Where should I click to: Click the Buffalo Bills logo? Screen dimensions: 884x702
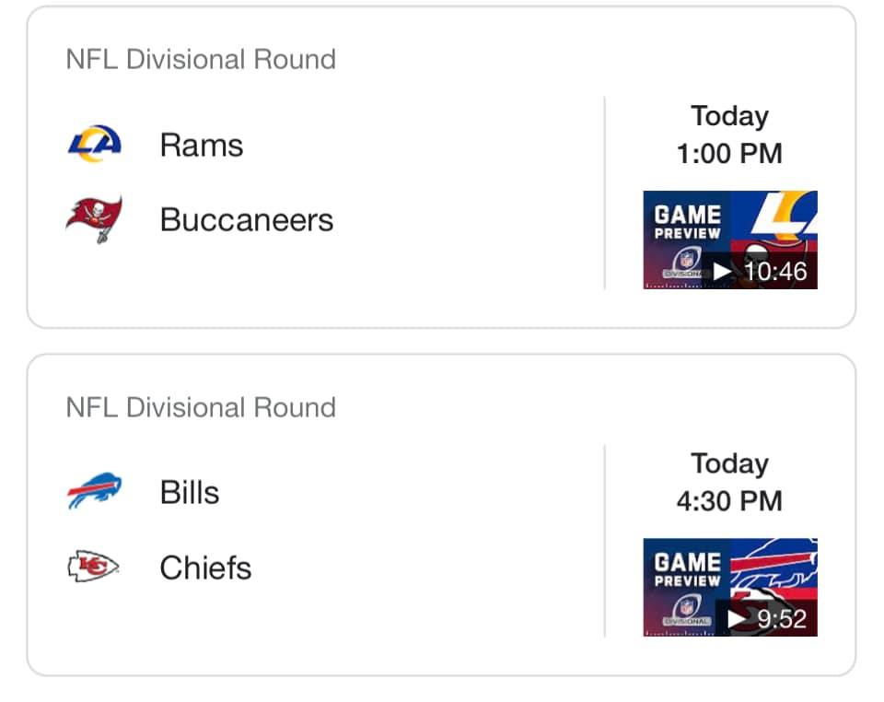click(94, 492)
